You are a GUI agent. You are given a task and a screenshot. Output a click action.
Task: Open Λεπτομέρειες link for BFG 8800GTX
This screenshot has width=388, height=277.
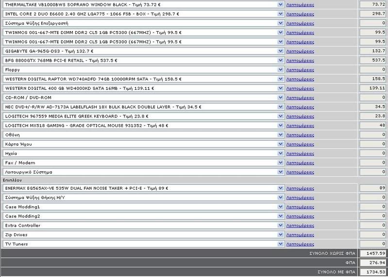click(300, 61)
